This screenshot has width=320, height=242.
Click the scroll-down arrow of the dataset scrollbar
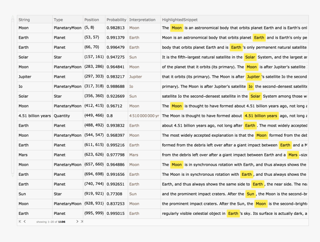[x=13, y=176]
